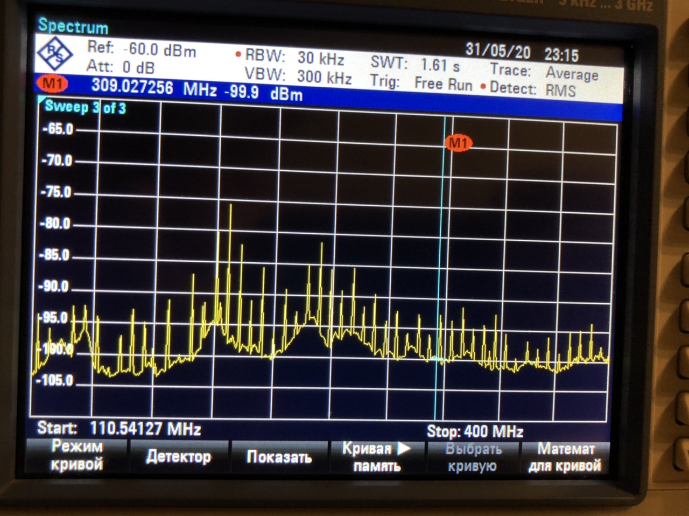Viewport: 689px width, 516px height.
Task: Click the -80.0 axis label
Action: tap(55, 224)
